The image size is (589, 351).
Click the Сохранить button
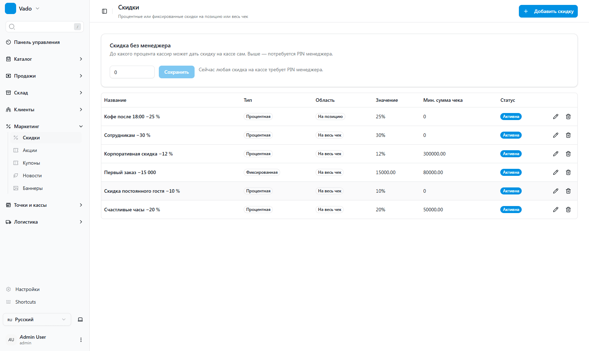coord(177,72)
